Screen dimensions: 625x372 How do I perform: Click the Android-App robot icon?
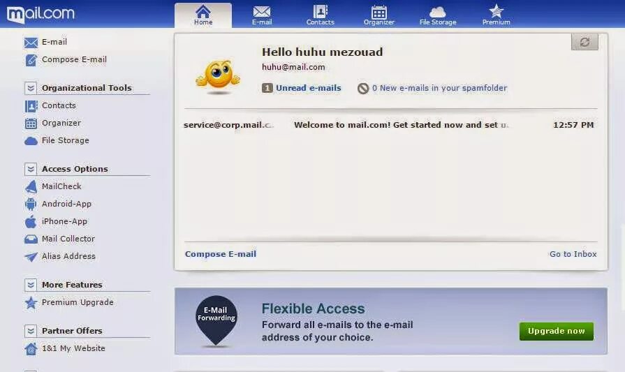[x=31, y=204]
